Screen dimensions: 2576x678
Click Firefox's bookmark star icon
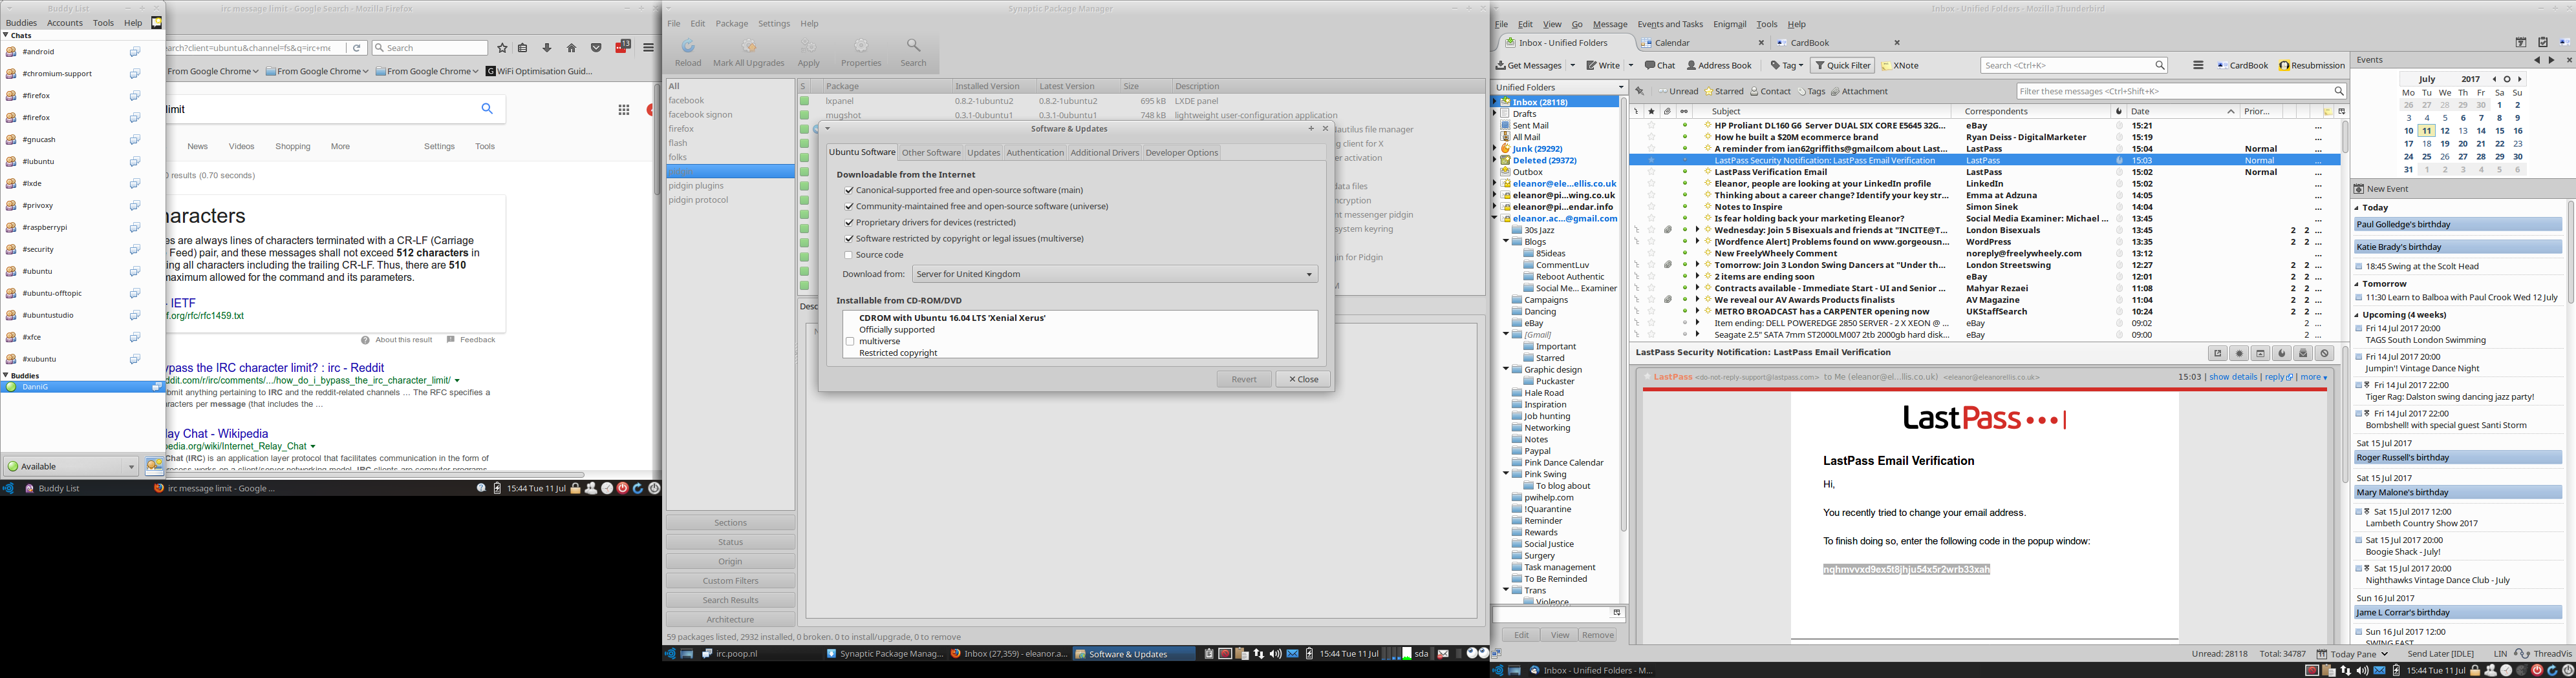tap(502, 48)
